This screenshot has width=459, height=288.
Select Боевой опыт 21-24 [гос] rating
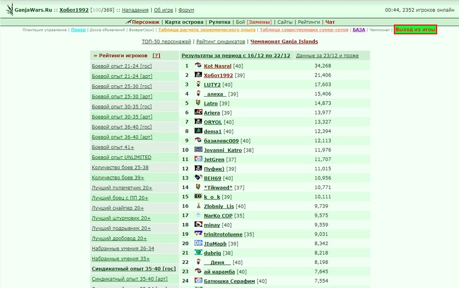coord(122,66)
